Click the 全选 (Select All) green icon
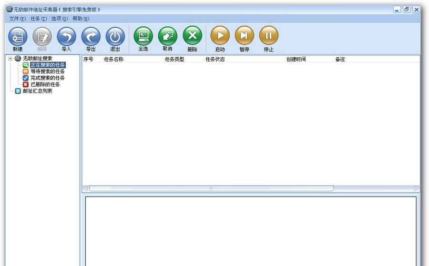Screen dimensions: 429x266 click(x=143, y=36)
